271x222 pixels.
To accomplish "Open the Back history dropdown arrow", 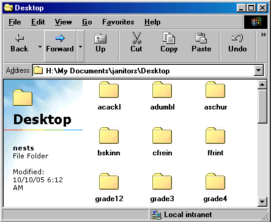I will tap(40, 46).
